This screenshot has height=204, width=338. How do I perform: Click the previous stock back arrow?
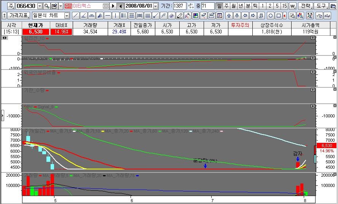121,6
